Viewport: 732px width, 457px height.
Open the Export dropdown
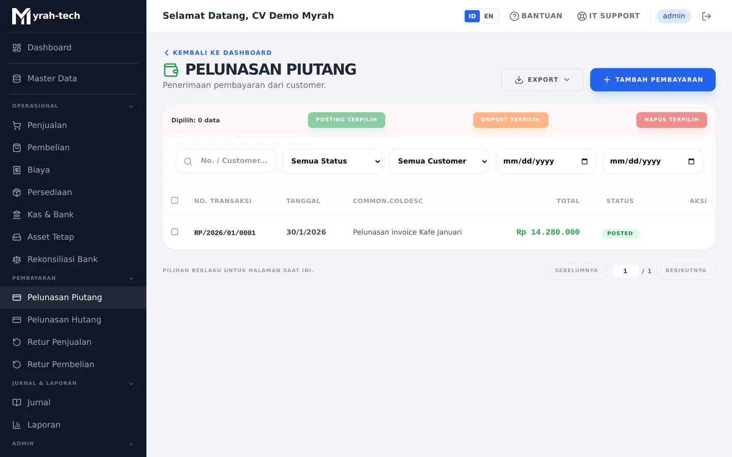(542, 80)
